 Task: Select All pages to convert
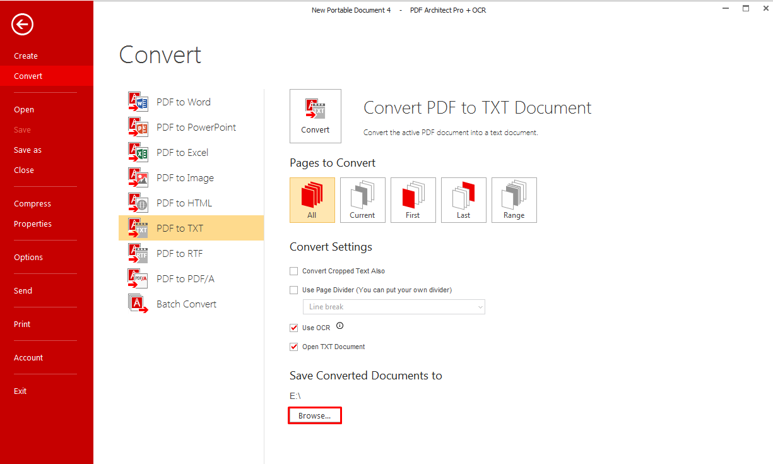pyautogui.click(x=312, y=200)
